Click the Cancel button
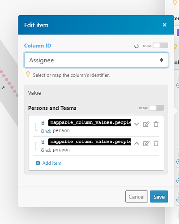The image size is (179, 224). 136,197
